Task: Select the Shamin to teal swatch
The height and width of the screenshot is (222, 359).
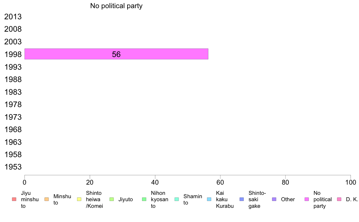Action: pyautogui.click(x=176, y=199)
